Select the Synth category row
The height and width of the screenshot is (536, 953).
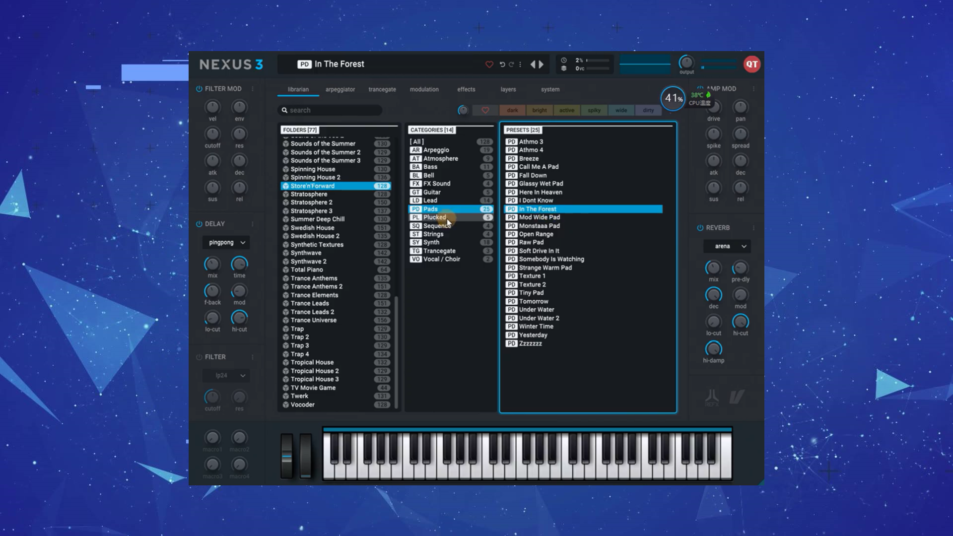tap(451, 242)
